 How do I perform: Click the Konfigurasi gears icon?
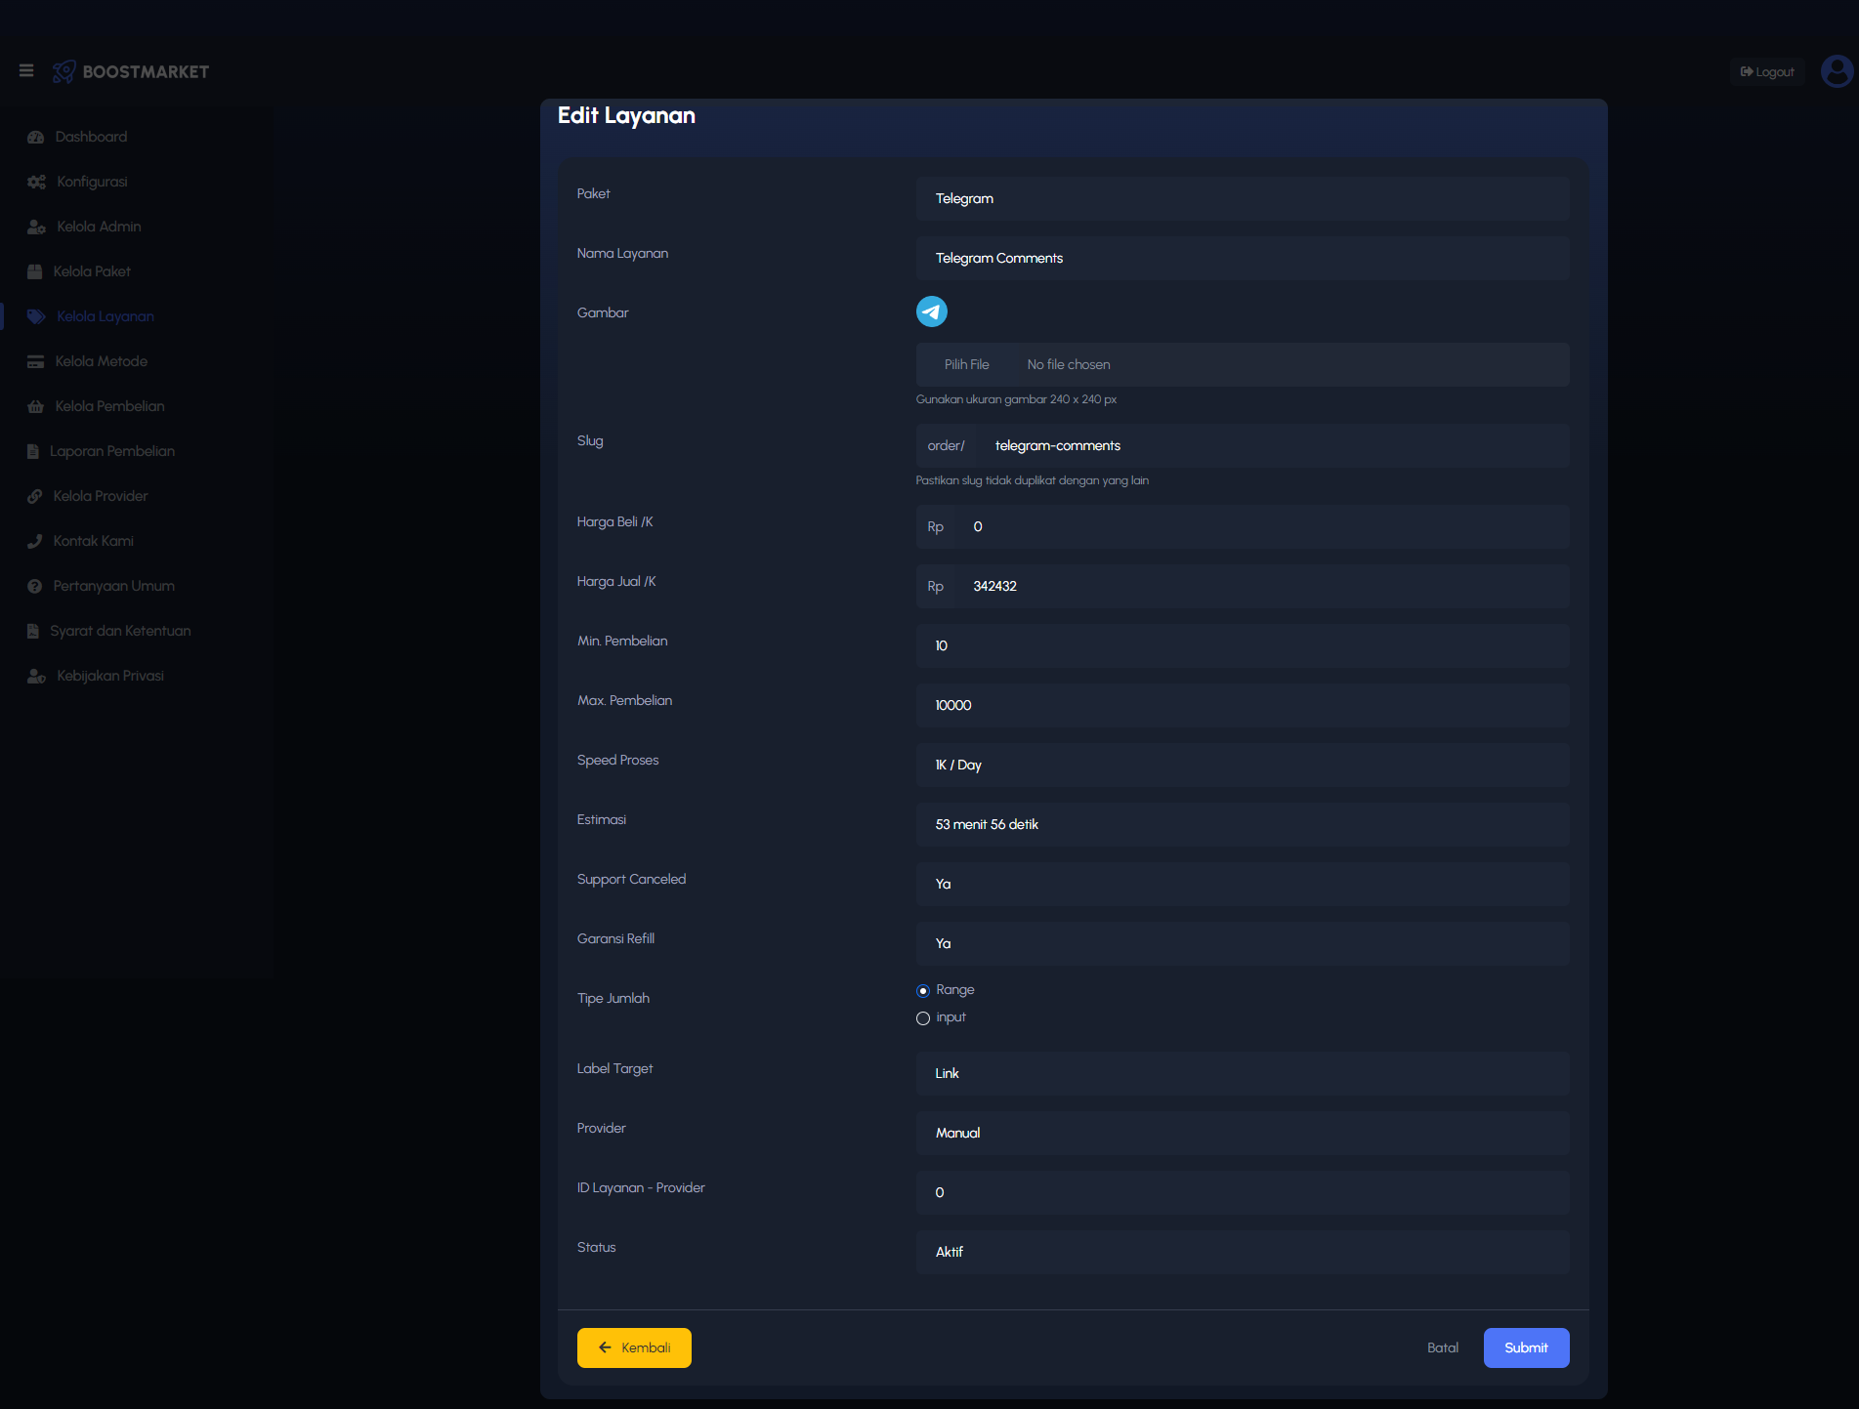(37, 182)
